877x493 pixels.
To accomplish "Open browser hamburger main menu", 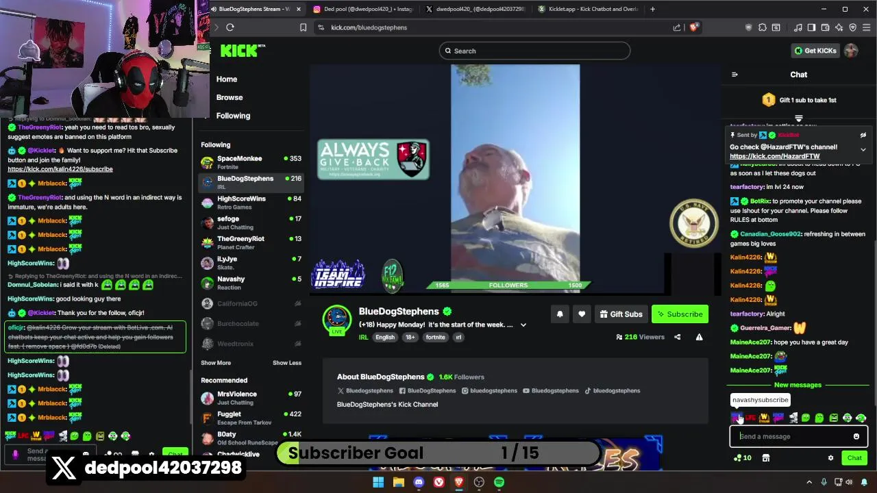I will (x=867, y=27).
